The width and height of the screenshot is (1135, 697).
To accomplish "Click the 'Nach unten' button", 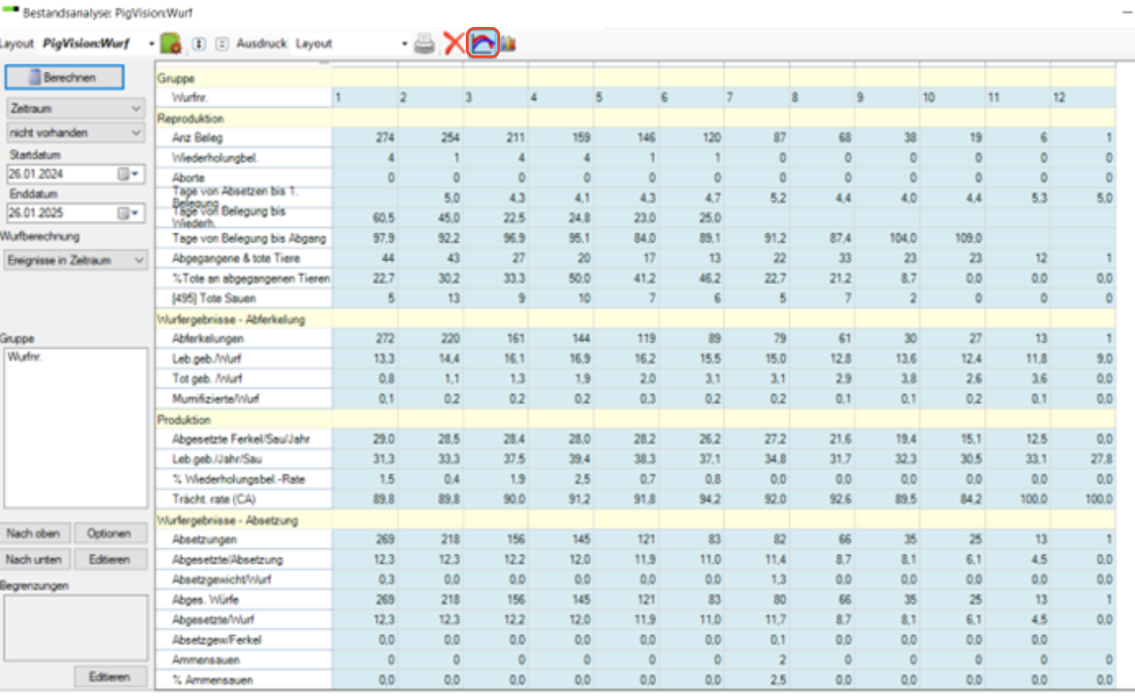I will [35, 559].
